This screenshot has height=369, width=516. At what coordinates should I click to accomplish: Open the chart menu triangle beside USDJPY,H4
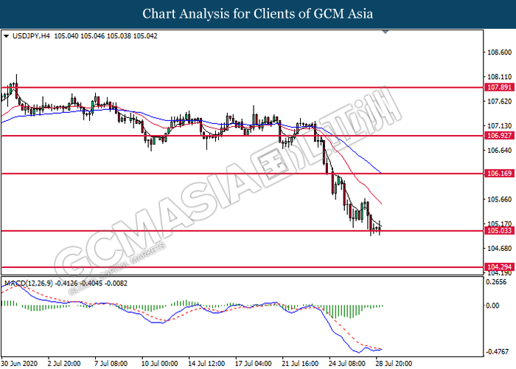6,36
